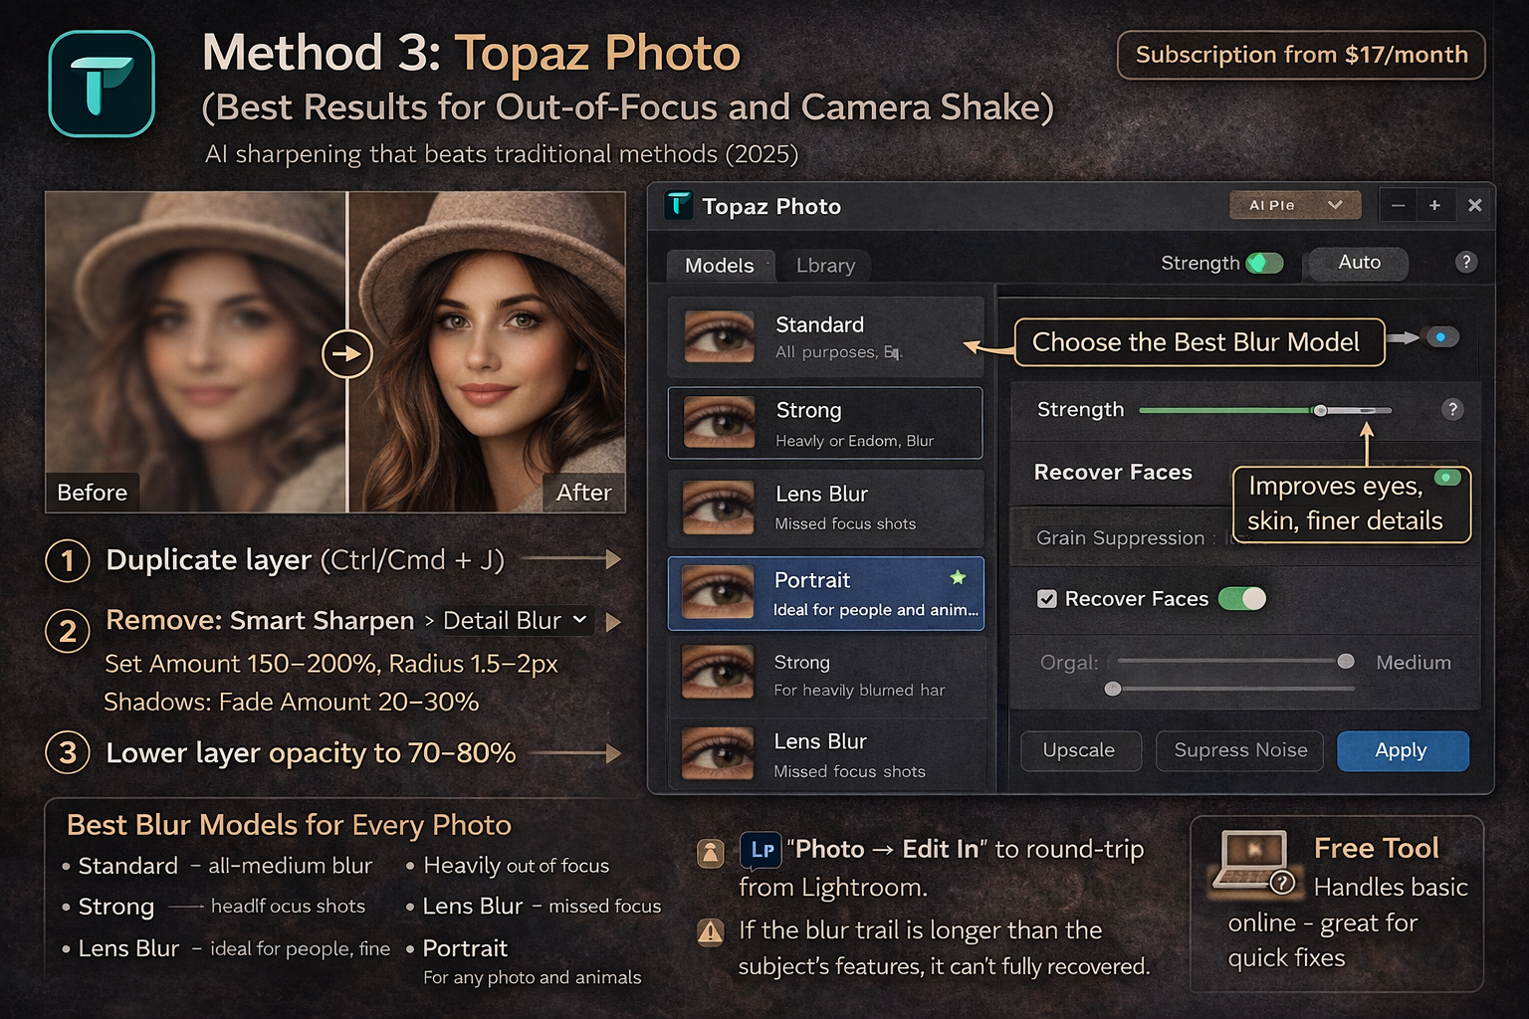The width and height of the screenshot is (1529, 1019).
Task: Click the before/after compare arrow circle
Action: coord(346,354)
